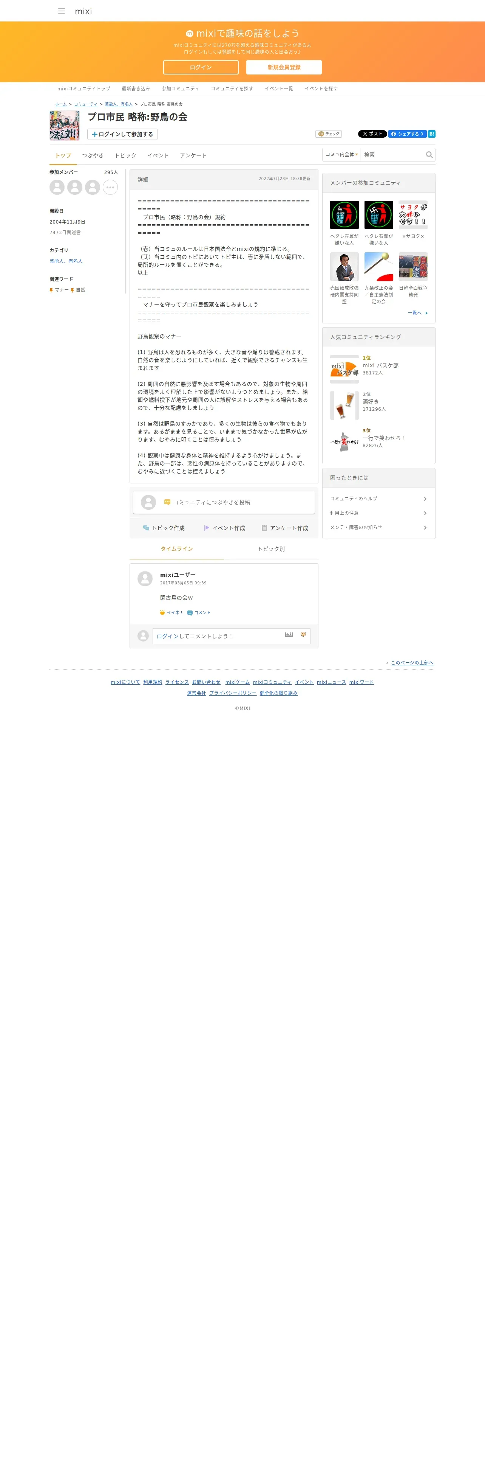The width and height of the screenshot is (485, 1457).
Task: Click このページの上部へ link
Action: (412, 663)
